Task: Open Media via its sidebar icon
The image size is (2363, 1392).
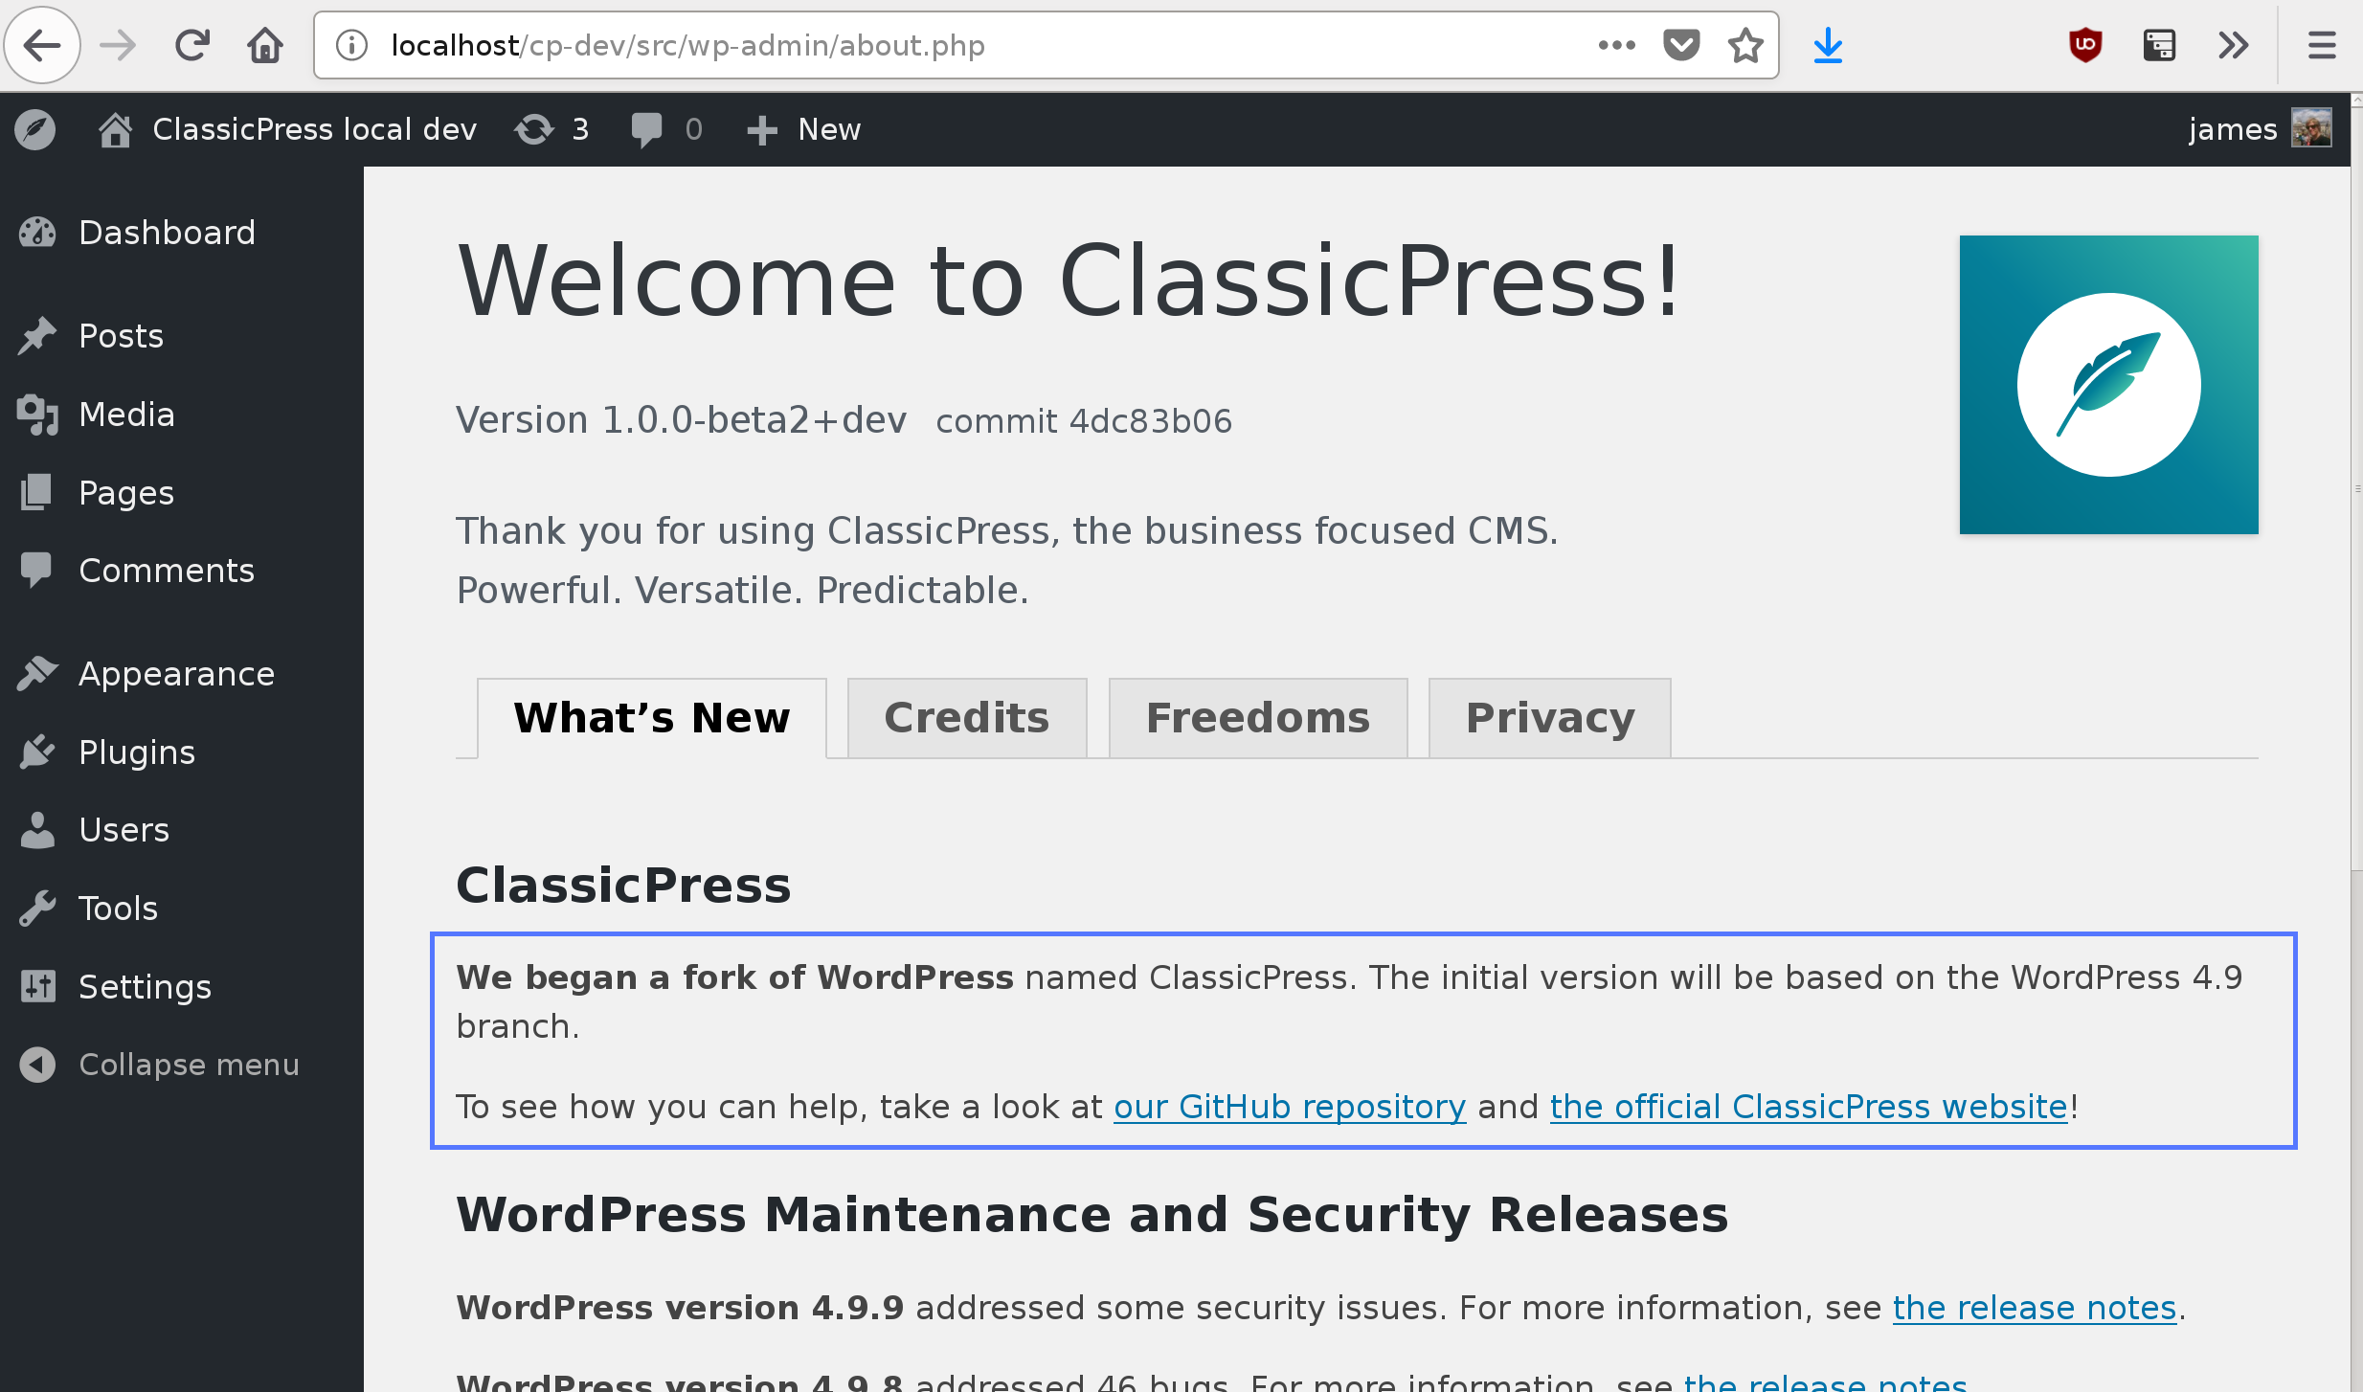Action: 38,414
